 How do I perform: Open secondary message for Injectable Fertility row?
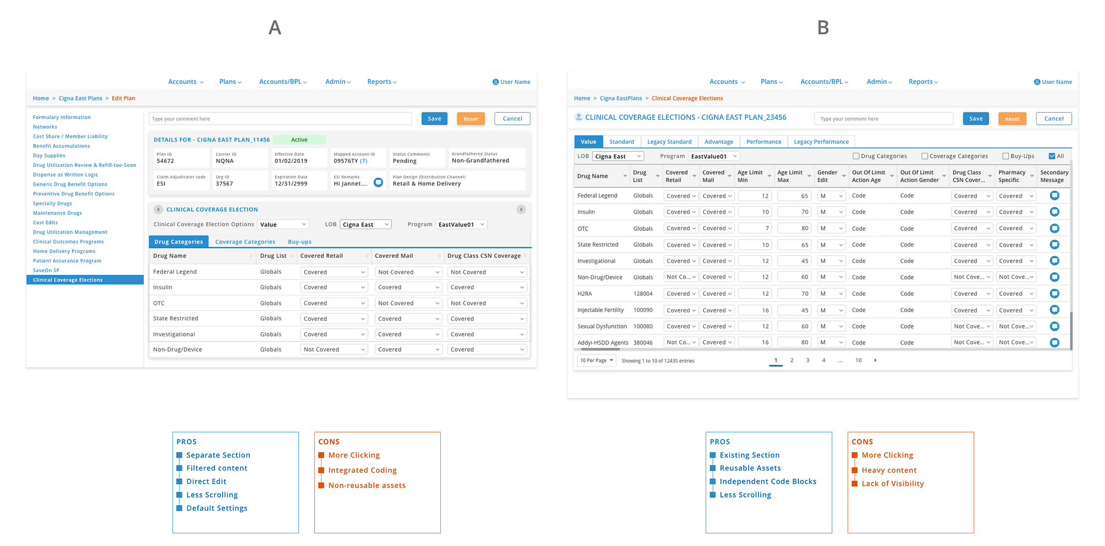pos(1054,310)
